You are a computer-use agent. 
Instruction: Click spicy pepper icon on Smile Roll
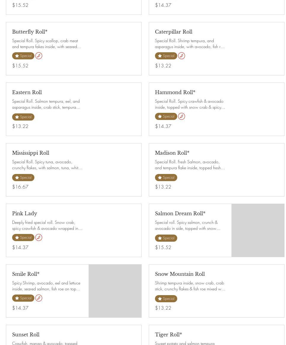click(x=39, y=298)
